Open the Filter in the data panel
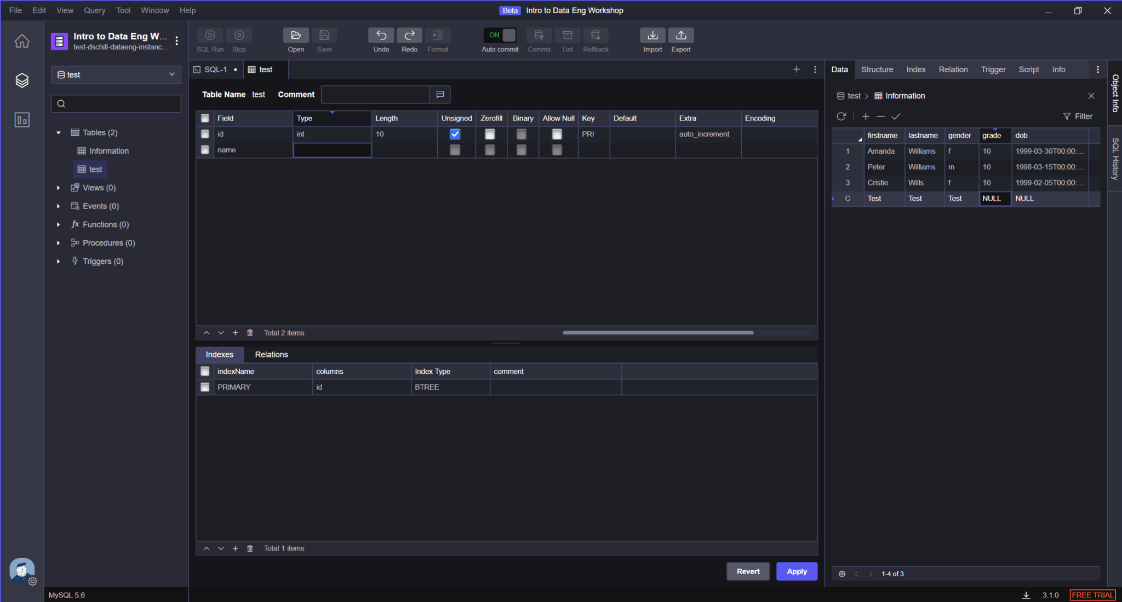The width and height of the screenshot is (1122, 602). pyautogui.click(x=1078, y=116)
